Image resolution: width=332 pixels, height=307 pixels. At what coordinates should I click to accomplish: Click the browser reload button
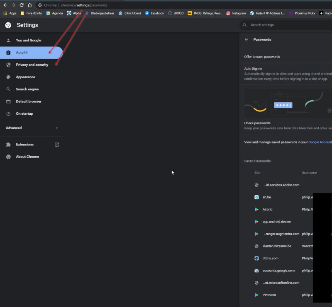click(x=22, y=5)
